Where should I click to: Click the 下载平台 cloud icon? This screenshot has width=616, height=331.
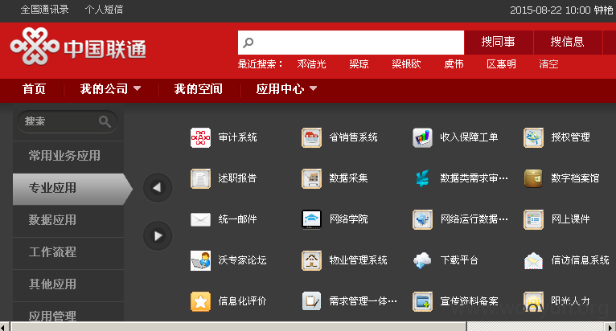coord(422,260)
